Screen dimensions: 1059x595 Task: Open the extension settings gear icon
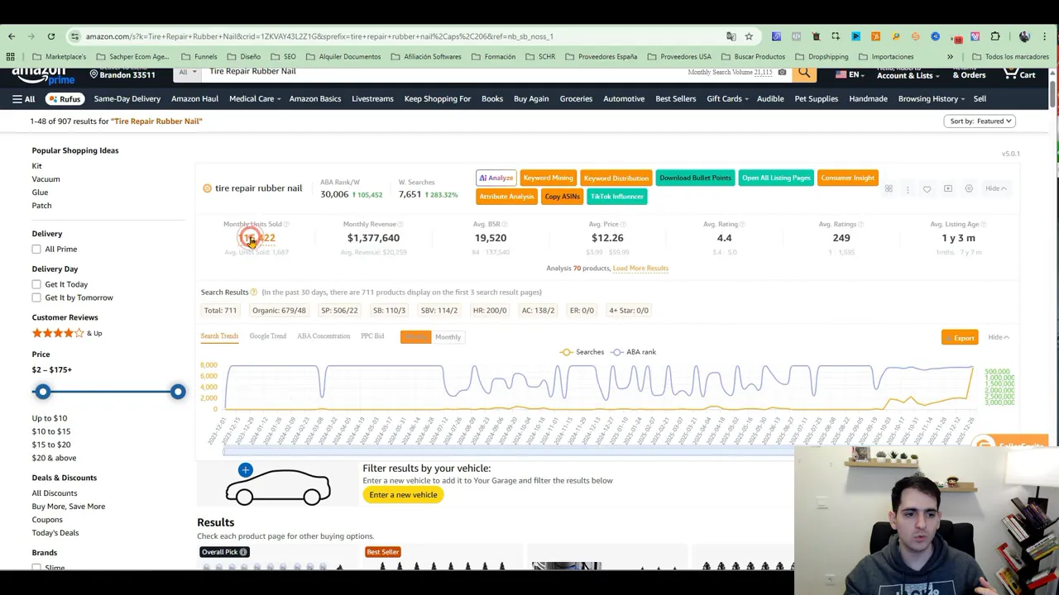coord(969,188)
